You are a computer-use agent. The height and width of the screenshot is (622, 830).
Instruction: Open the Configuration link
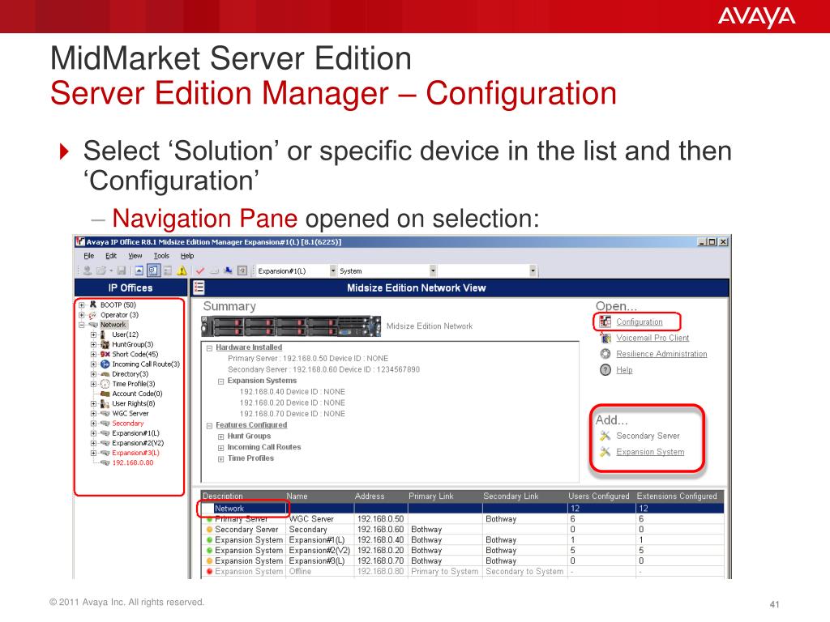point(639,322)
